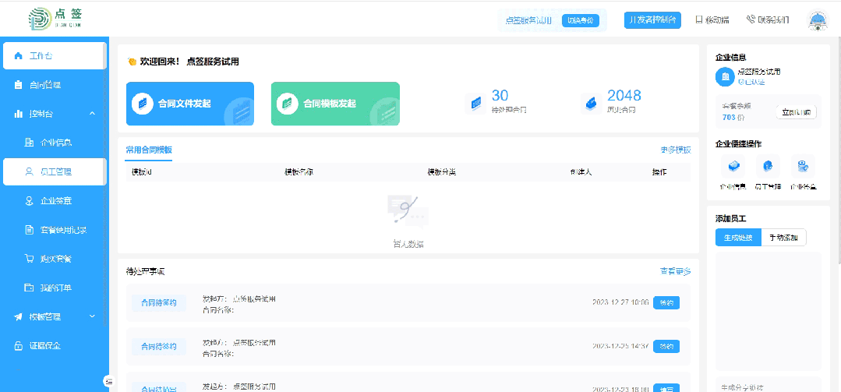
Task: Expand the 模板管理 sidebar section
Action: (92, 316)
